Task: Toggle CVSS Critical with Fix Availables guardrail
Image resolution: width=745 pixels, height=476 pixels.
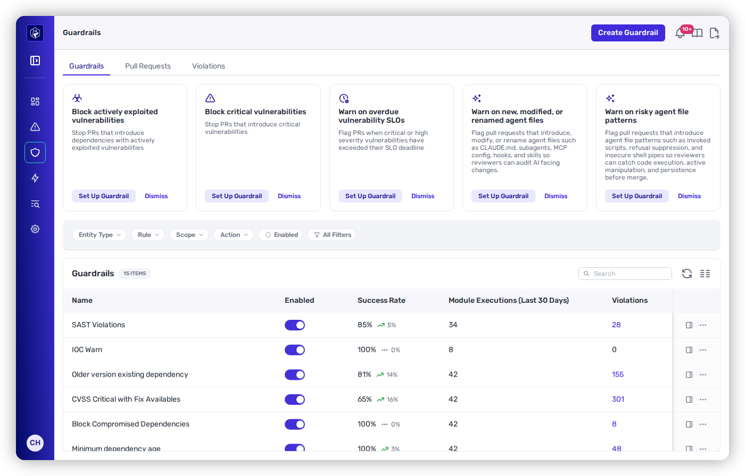Action: click(x=295, y=399)
